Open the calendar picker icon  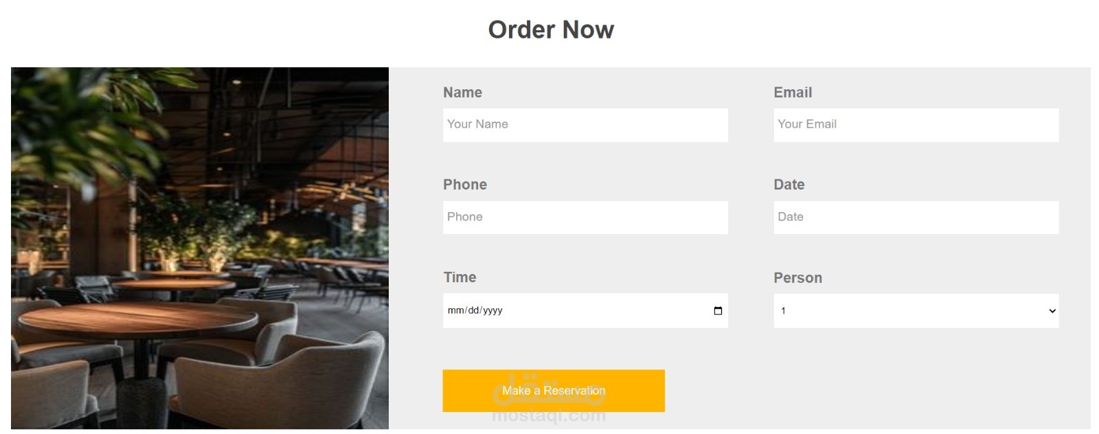(718, 310)
